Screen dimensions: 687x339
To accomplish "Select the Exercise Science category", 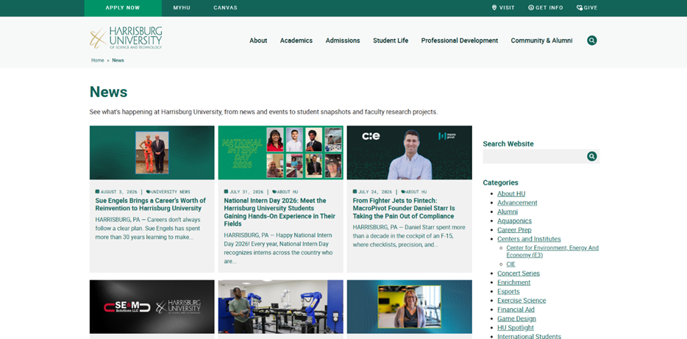I will coord(522,301).
